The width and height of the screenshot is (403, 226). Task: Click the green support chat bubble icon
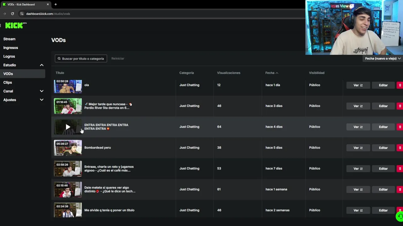click(x=400, y=216)
